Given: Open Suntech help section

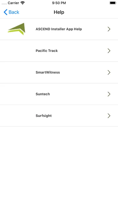Looking at the screenshot, I should (x=59, y=94).
